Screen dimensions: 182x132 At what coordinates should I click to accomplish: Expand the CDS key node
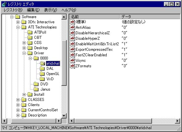[x=24, y=43]
